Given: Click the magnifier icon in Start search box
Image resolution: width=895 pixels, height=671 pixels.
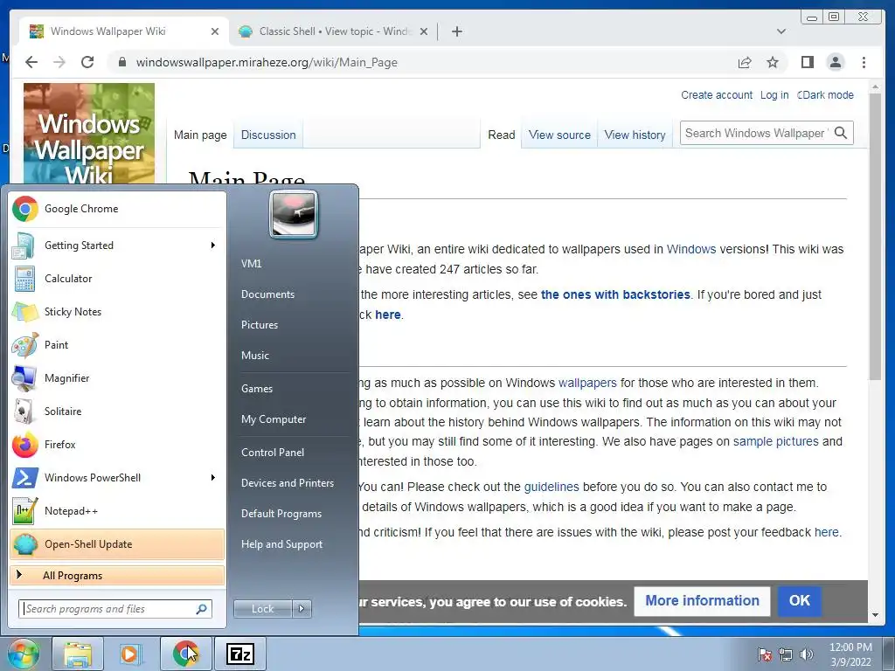Looking at the screenshot, I should pyautogui.click(x=201, y=609).
